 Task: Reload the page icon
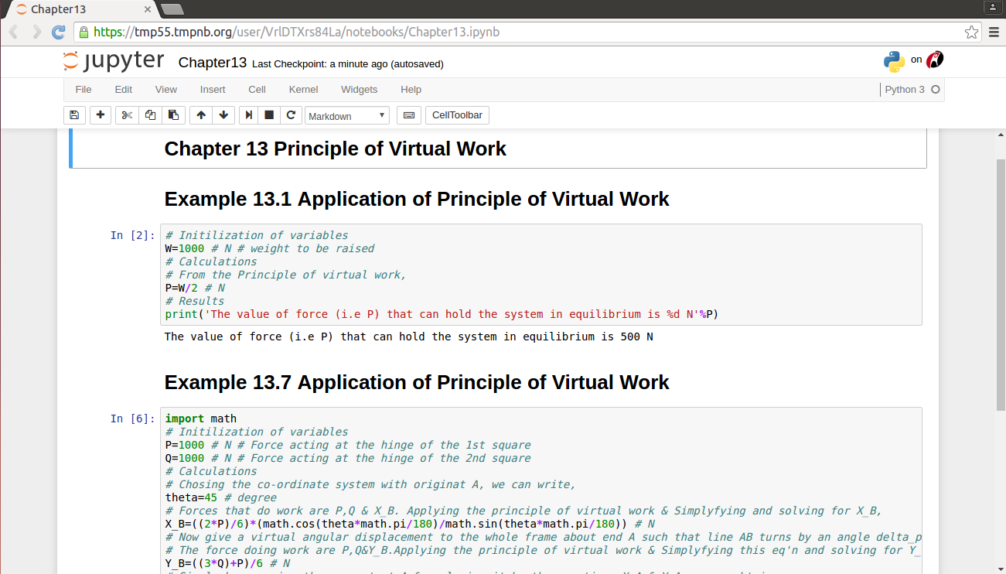click(59, 32)
